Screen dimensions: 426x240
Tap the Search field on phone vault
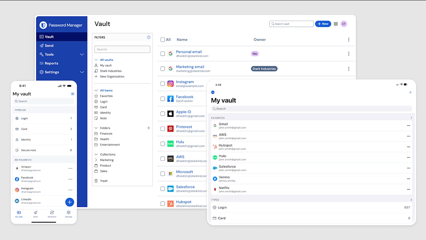coord(44,101)
